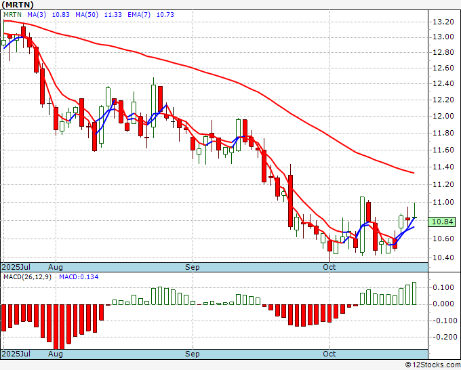Click Sep on the MACD panel axis
Viewport: 461px width, 370px height.
193,354
